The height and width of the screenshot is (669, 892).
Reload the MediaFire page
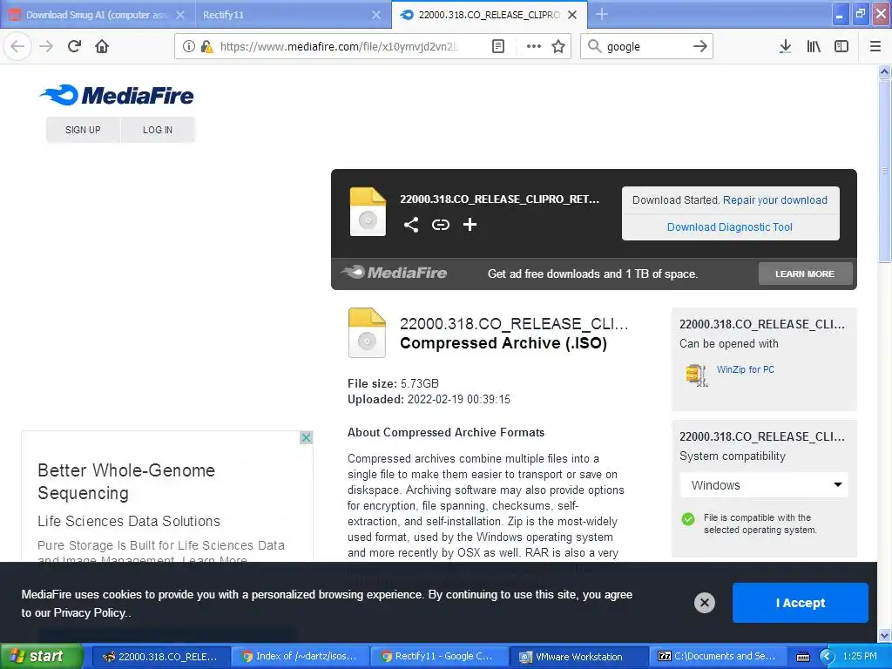coord(75,46)
